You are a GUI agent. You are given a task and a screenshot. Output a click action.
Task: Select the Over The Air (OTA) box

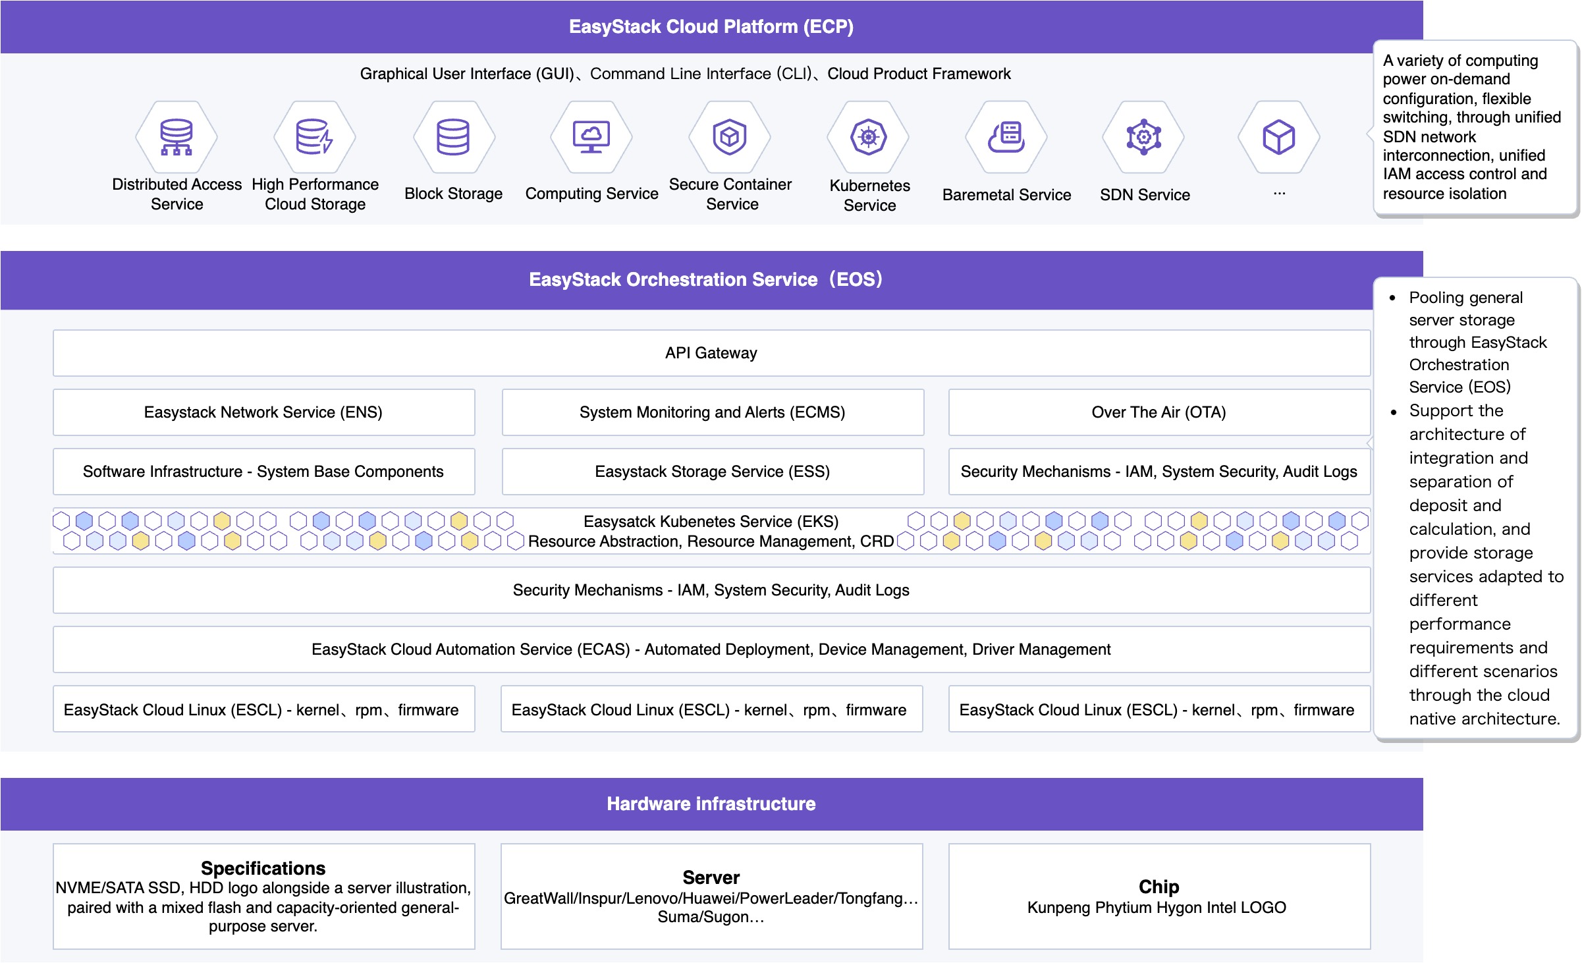(x=1159, y=412)
